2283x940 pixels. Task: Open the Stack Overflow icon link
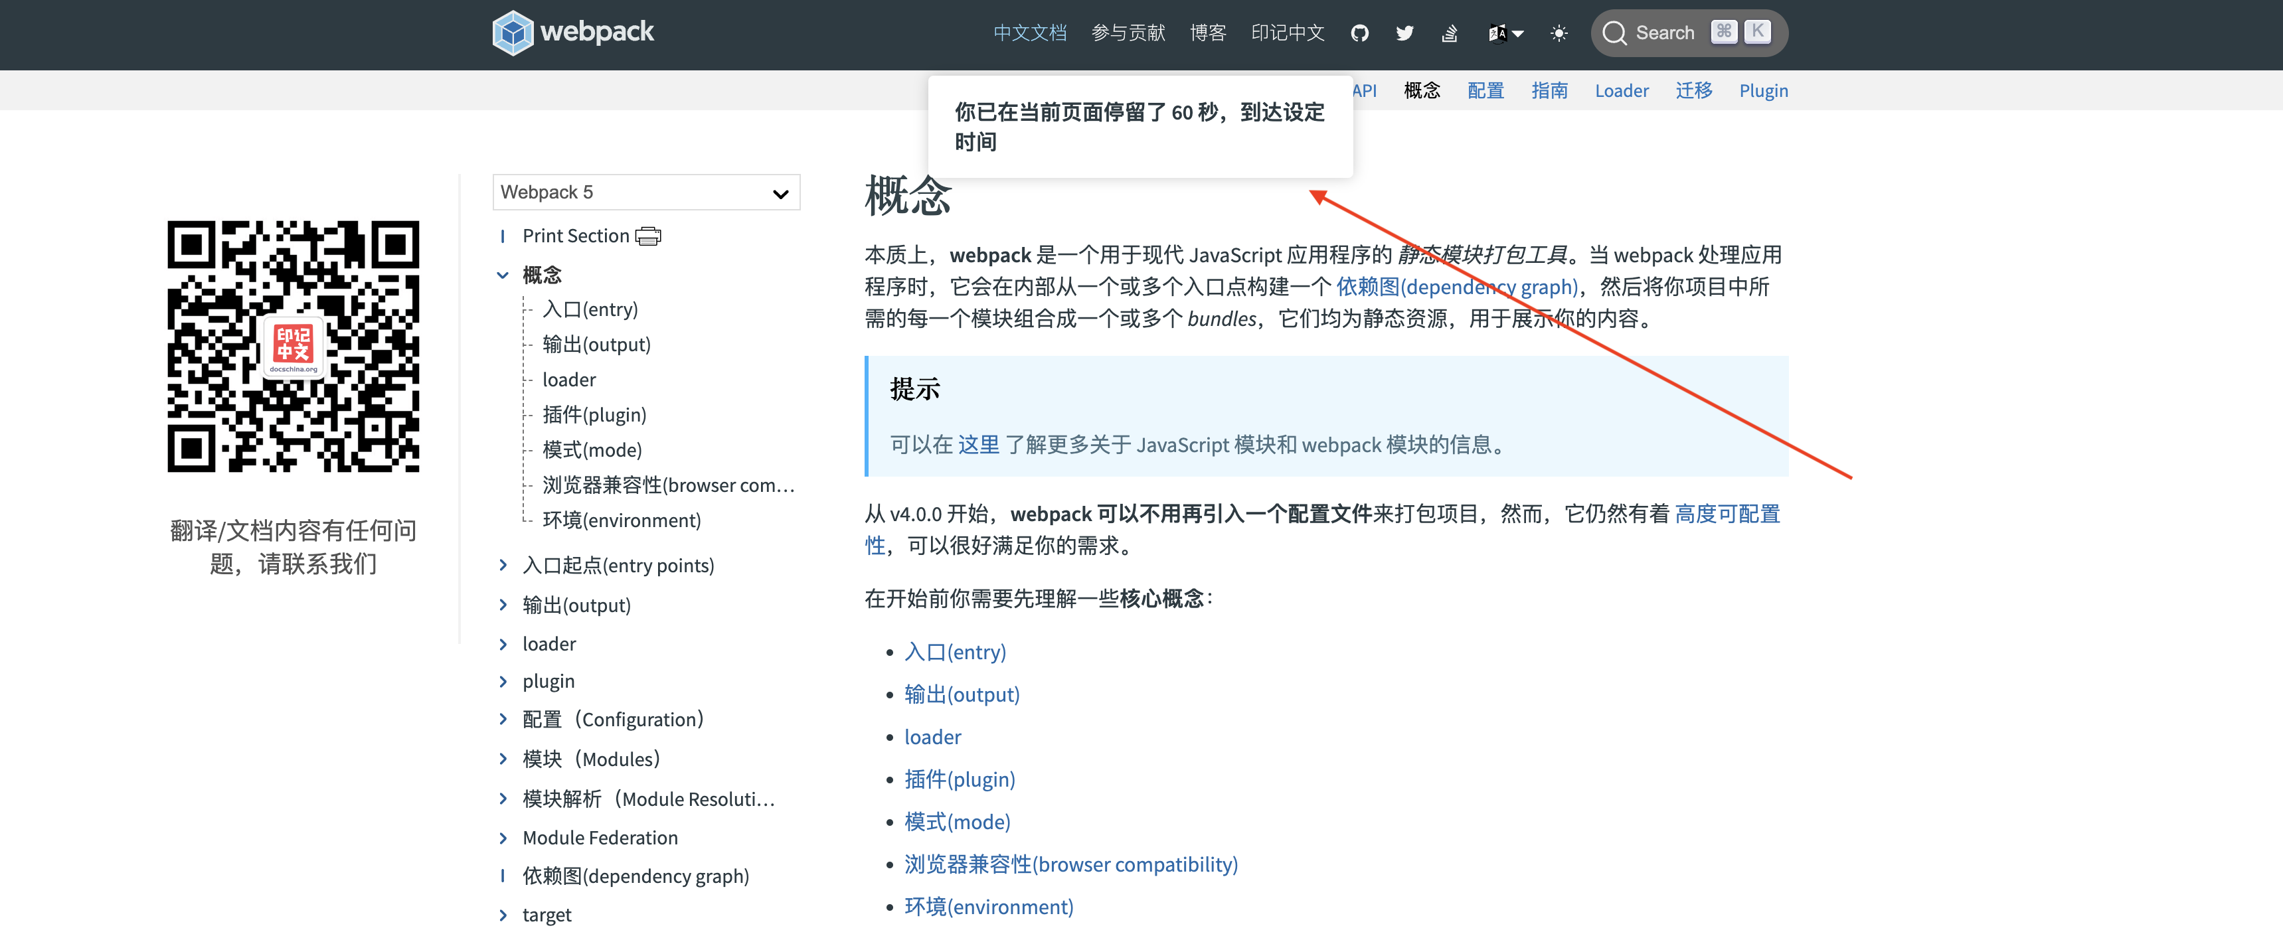[1450, 34]
